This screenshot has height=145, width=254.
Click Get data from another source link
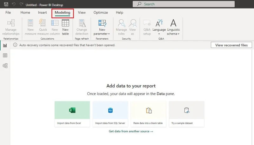click(131, 131)
